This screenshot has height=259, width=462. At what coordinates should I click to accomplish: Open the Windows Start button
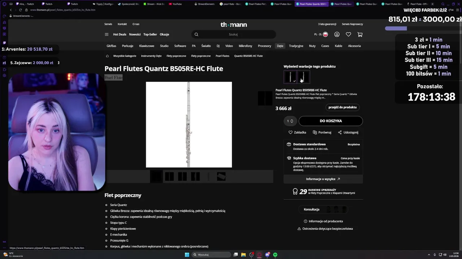coord(187,255)
